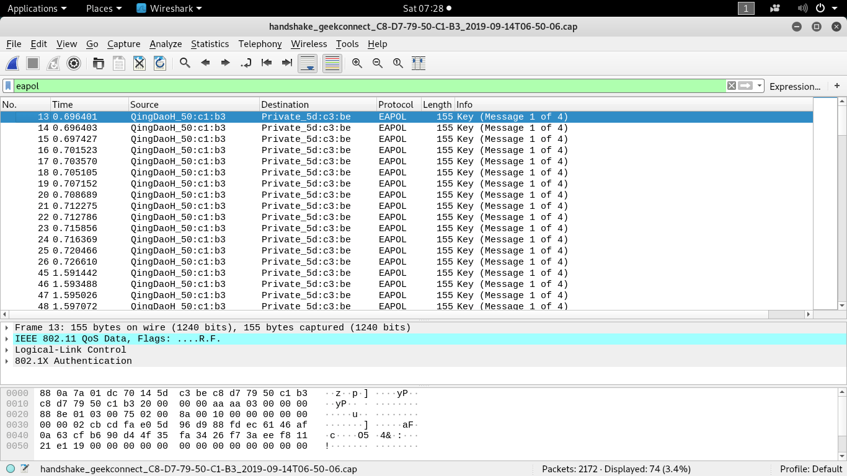Reload this capture file icon
Viewport: 847px width, 476px height.
[160, 63]
